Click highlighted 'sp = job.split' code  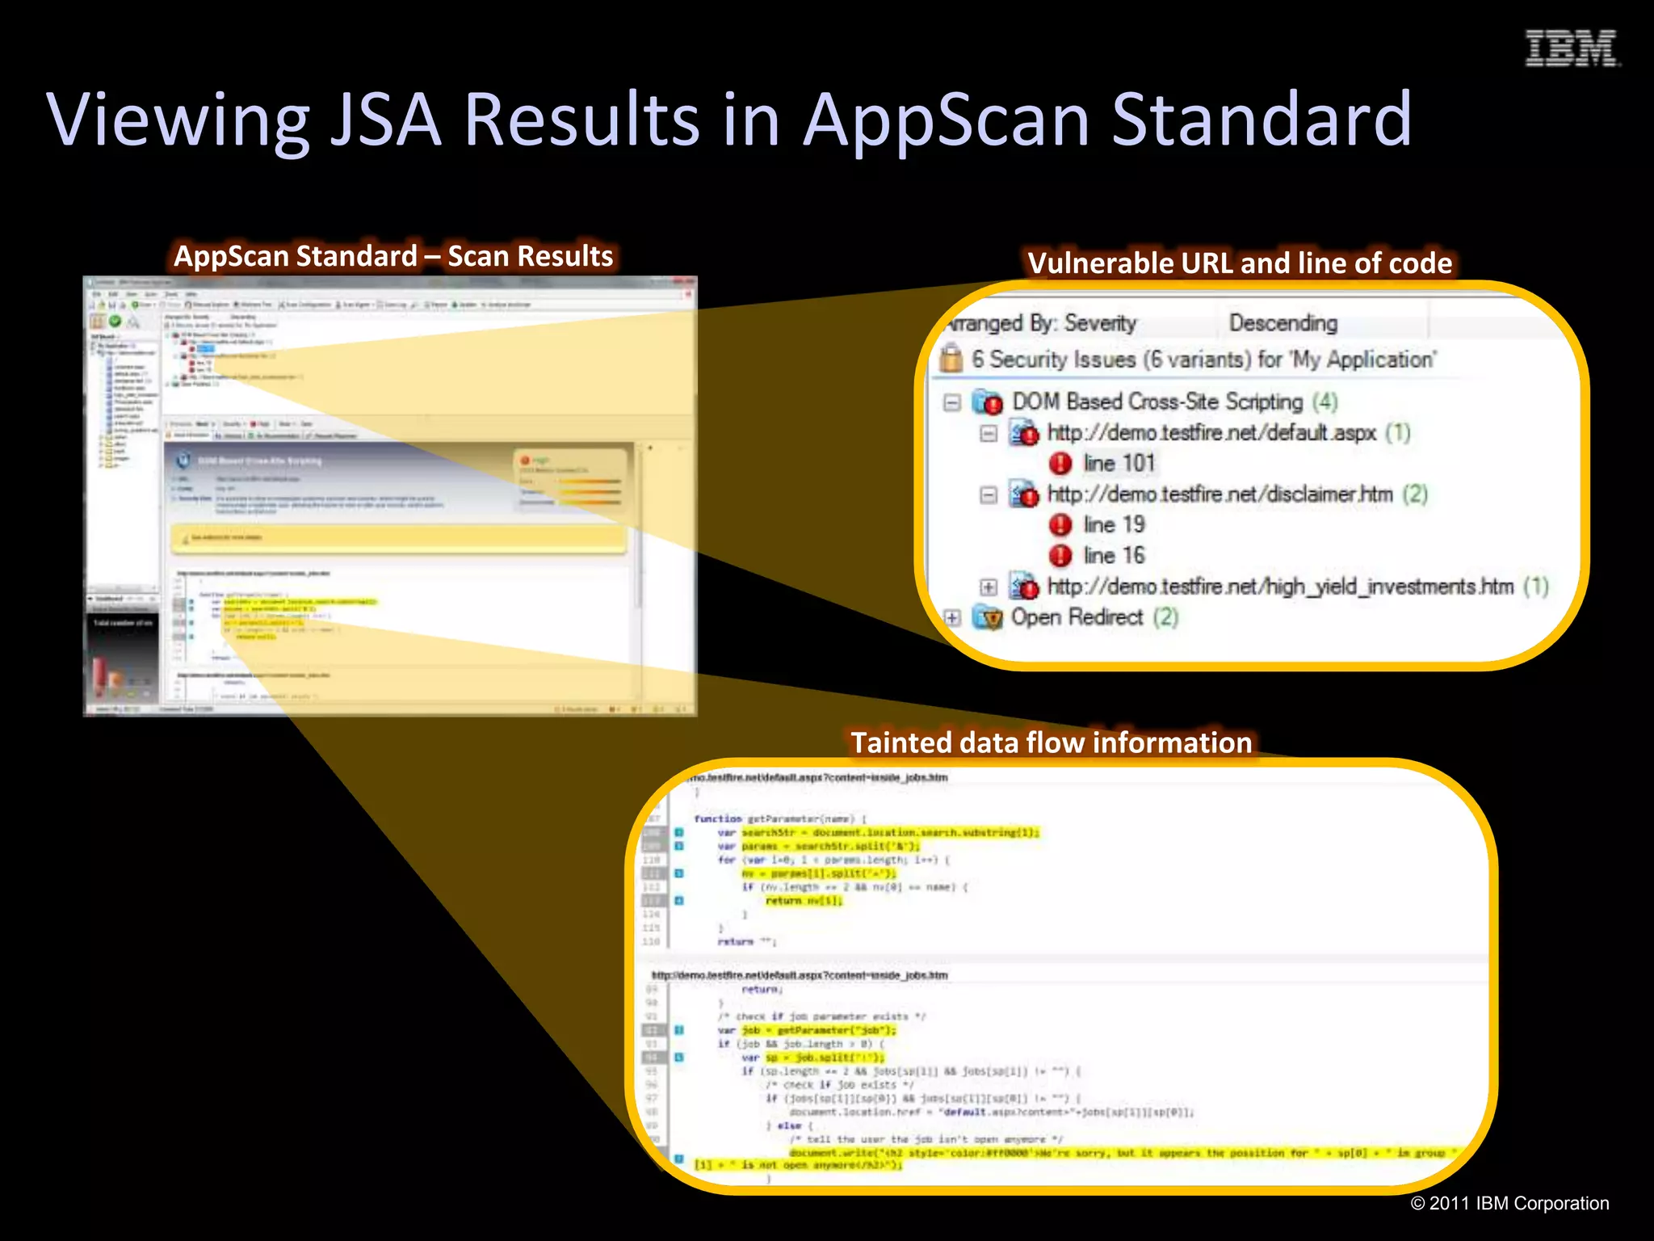[825, 1057]
